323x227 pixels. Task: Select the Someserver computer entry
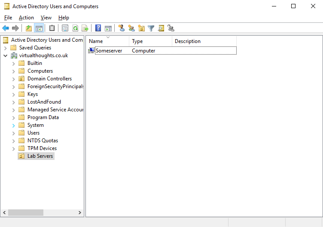(109, 51)
